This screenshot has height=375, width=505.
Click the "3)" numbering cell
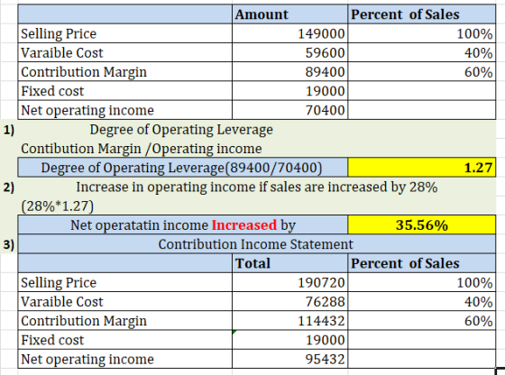[9, 244]
